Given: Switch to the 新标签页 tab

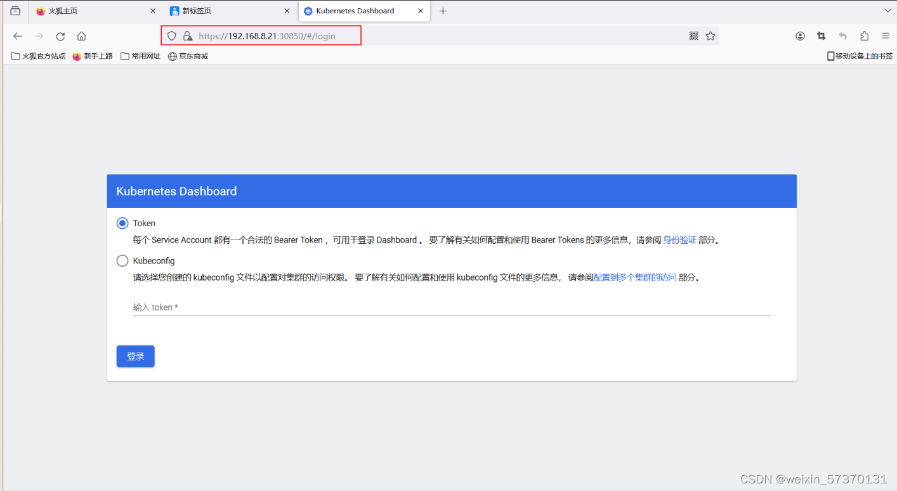Looking at the screenshot, I should (229, 11).
